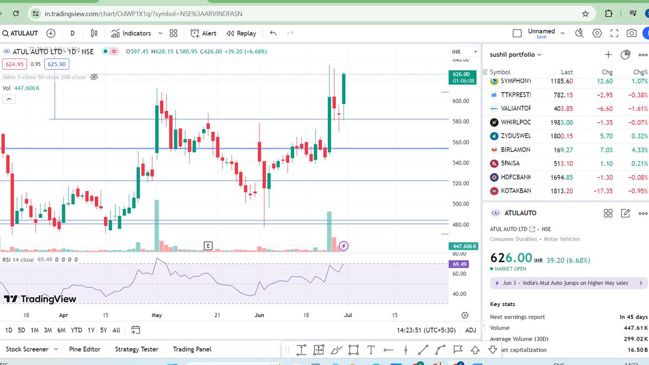This screenshot has width=649, height=365.
Task: Take a chart snapshot with camera icon
Action: coord(632,33)
